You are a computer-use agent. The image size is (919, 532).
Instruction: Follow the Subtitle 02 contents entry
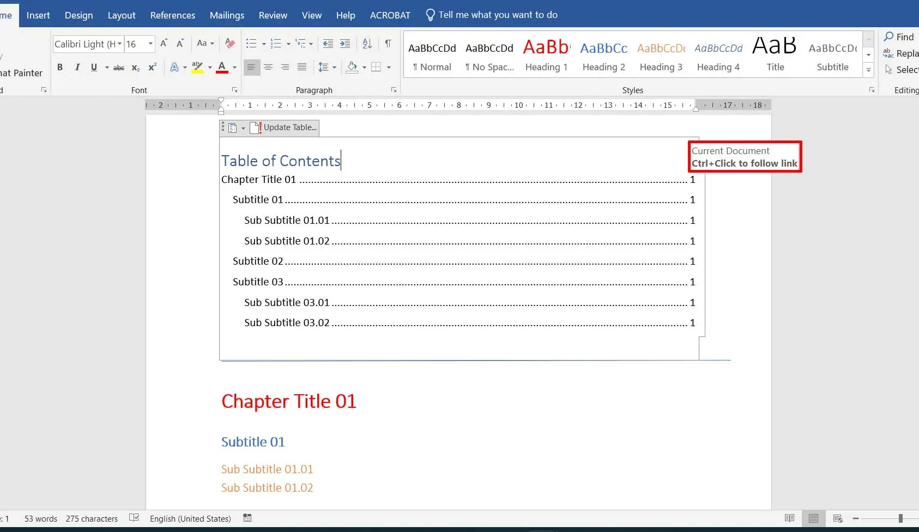(x=258, y=261)
